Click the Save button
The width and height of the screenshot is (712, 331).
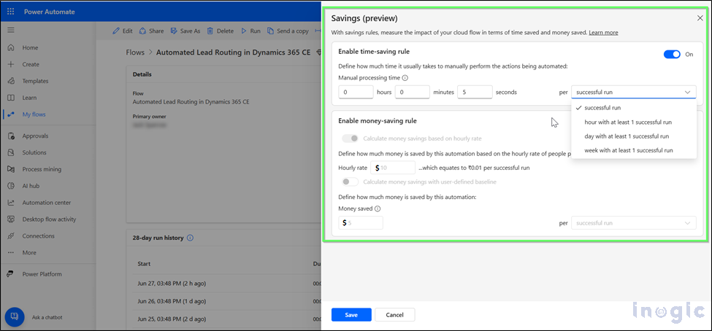(x=351, y=315)
